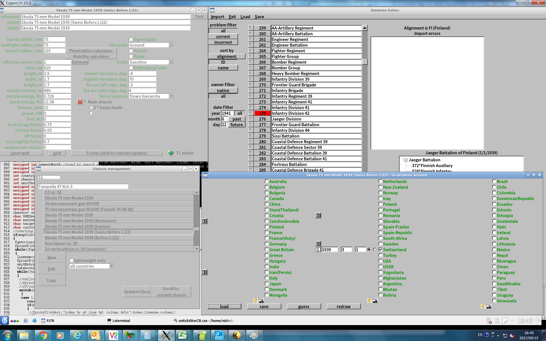This screenshot has width=546, height=341.
Task: Click the guess button in localization window
Action: point(304,306)
